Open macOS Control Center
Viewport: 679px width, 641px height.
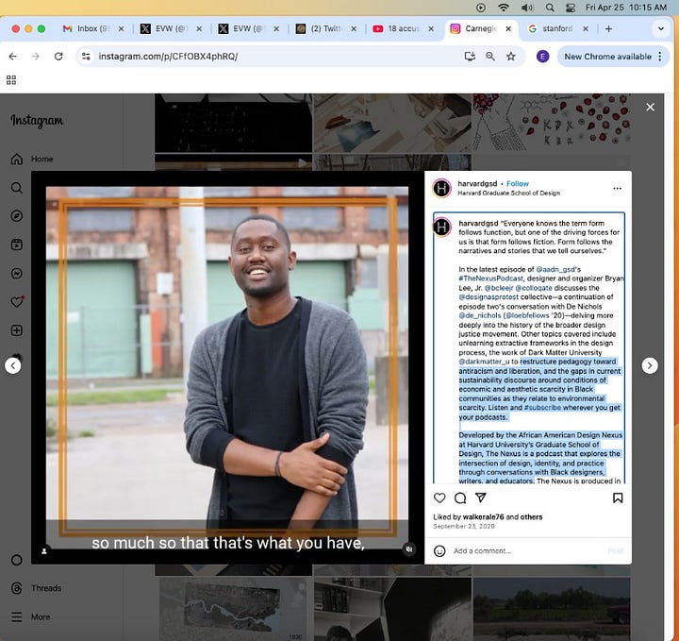pyautogui.click(x=571, y=8)
